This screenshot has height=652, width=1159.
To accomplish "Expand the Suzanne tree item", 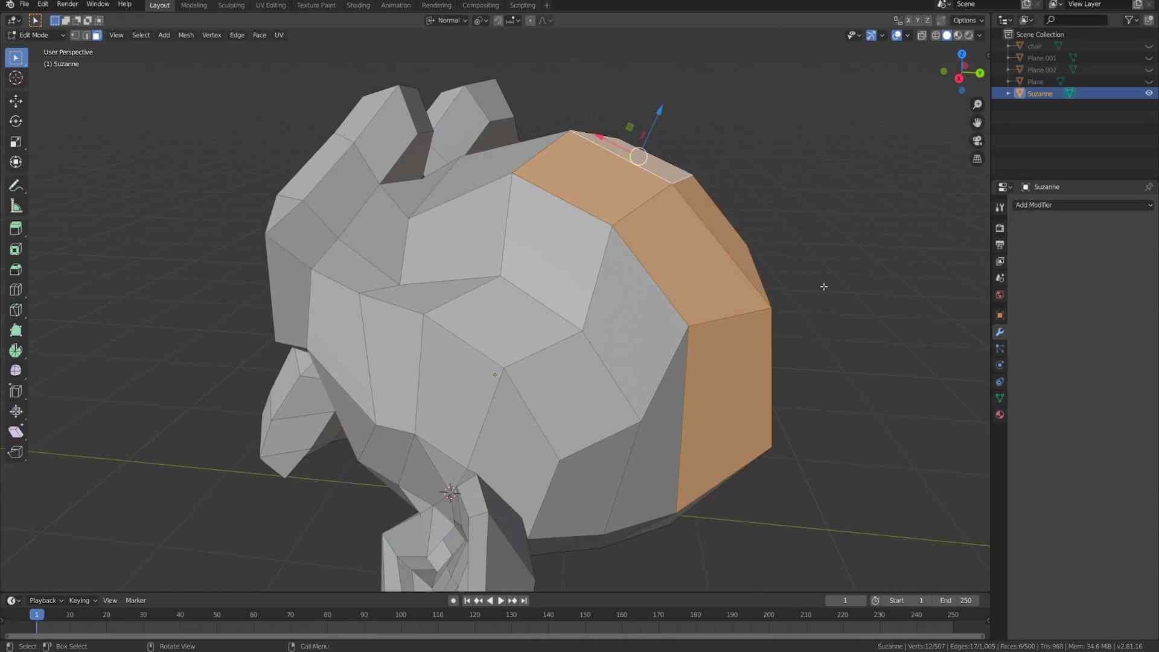I will click(x=1008, y=94).
